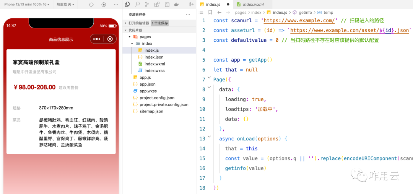413x194 pixels.
Task: Open the Source Control branch icon
Action: 147,4
